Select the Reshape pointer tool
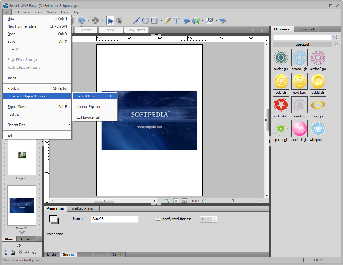 point(119,21)
